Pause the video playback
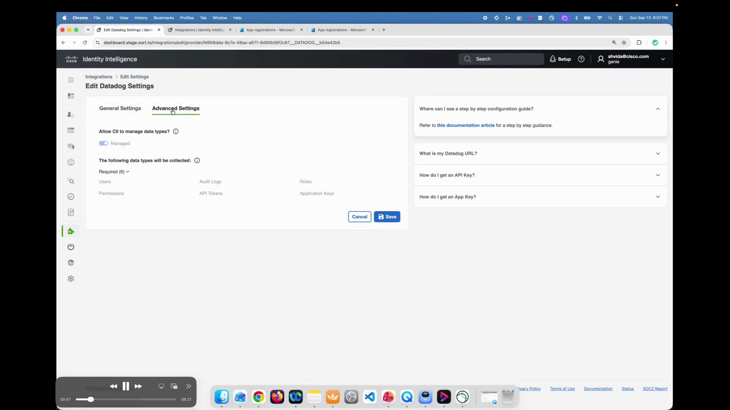This screenshot has height=410, width=730. pyautogui.click(x=126, y=386)
